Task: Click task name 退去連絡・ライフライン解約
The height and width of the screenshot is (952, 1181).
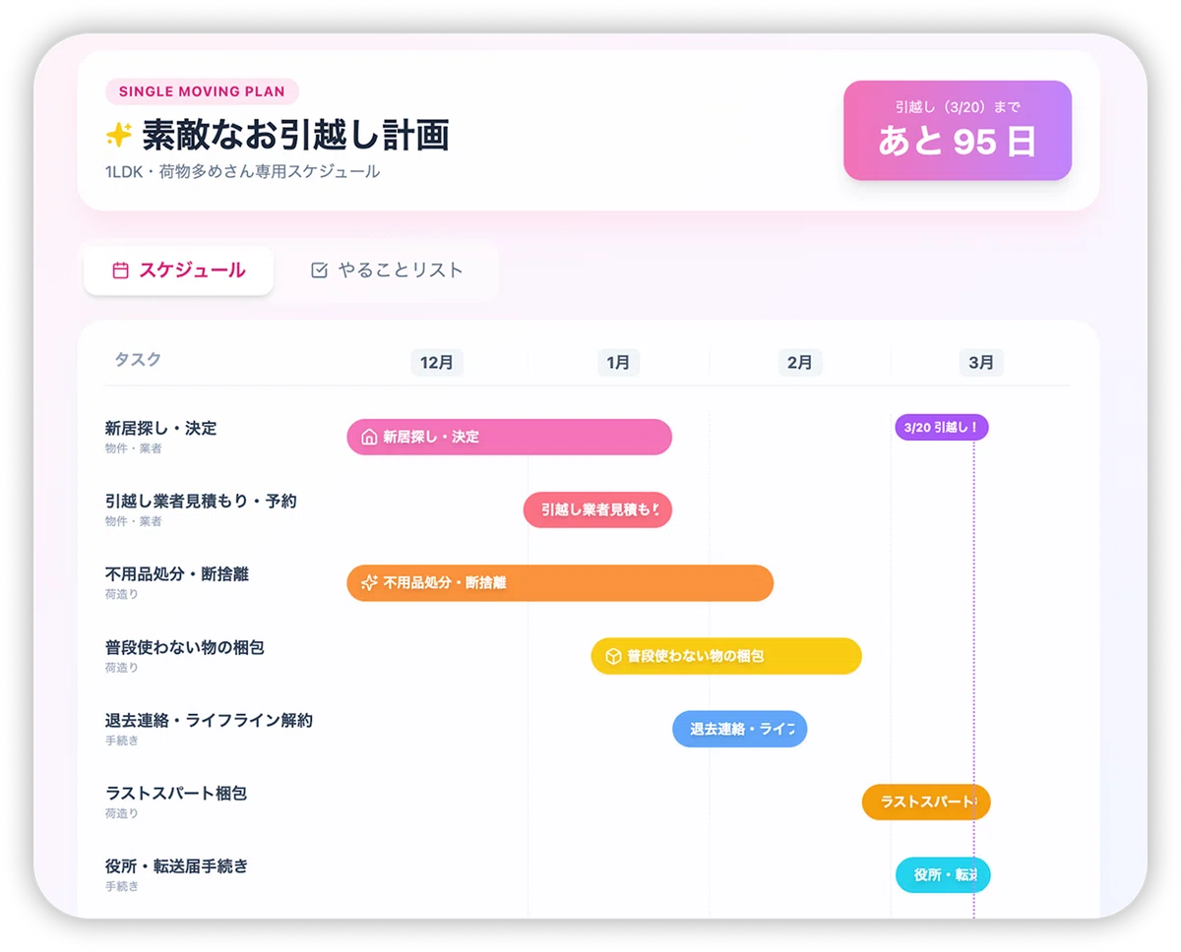Action: (x=209, y=721)
